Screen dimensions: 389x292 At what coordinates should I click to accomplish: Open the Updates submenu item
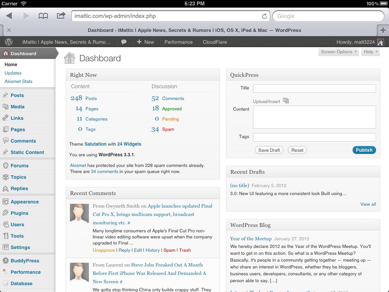coord(13,73)
